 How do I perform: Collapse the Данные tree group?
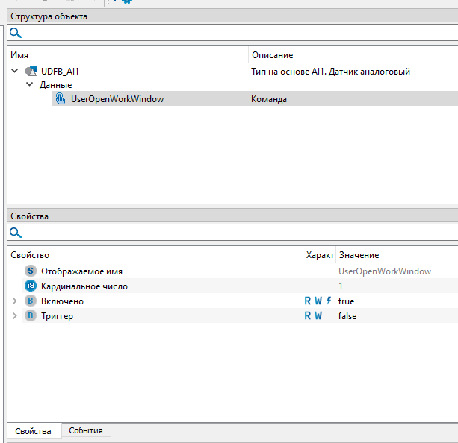pyautogui.click(x=30, y=85)
